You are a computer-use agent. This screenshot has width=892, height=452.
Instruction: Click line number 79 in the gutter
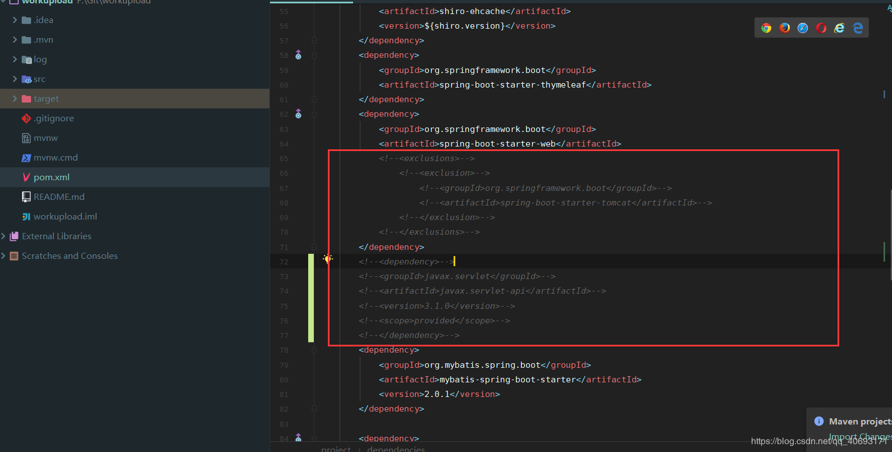284,366
